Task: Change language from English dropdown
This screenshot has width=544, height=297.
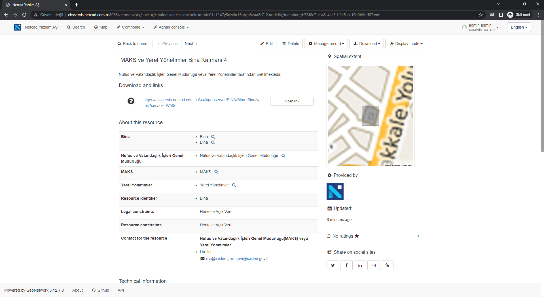Action: click(x=519, y=27)
